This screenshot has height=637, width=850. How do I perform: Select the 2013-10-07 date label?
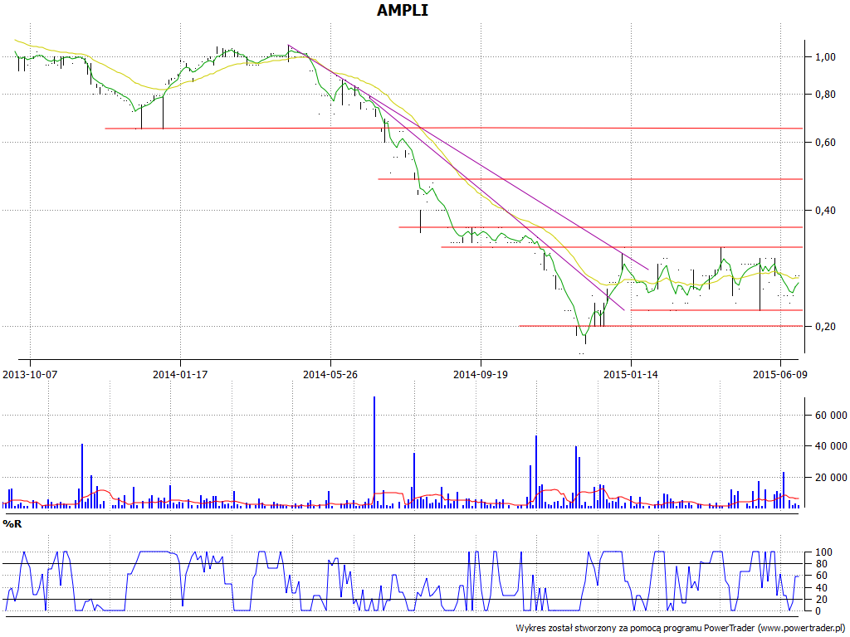point(30,374)
